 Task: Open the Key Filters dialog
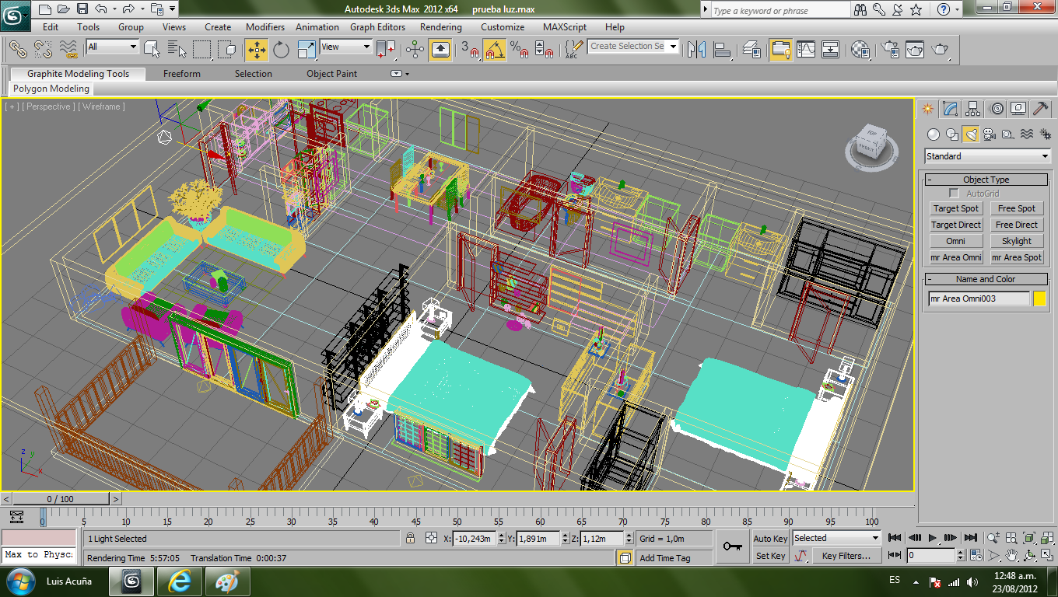pos(846,556)
